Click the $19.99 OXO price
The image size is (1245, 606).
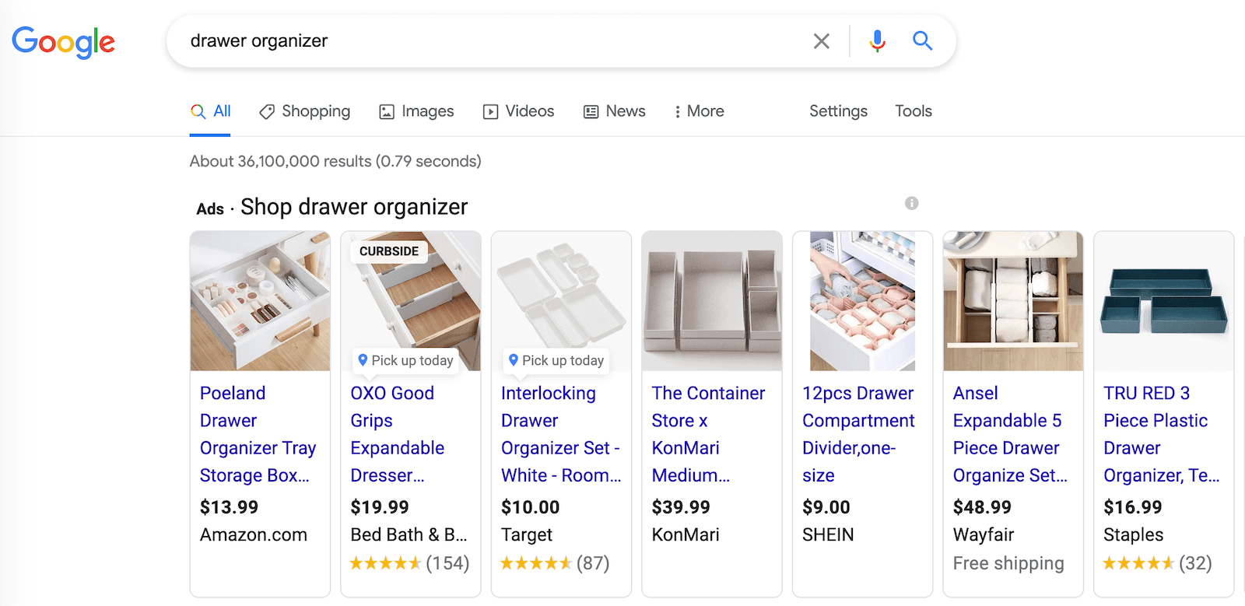point(380,507)
